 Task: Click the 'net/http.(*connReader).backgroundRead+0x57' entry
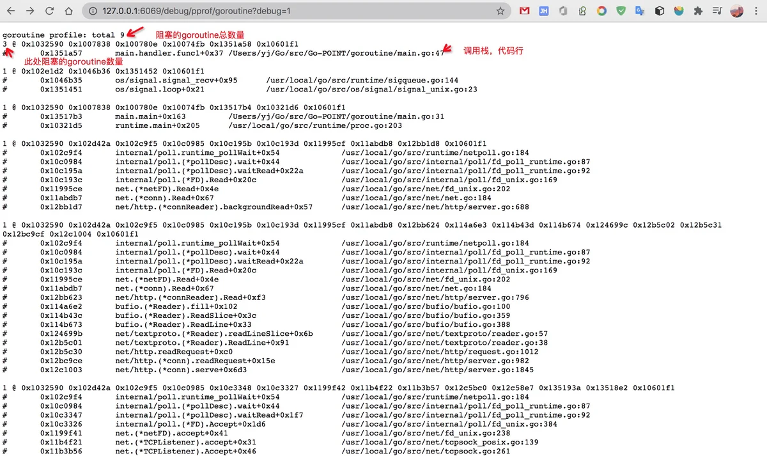pyautogui.click(x=214, y=207)
